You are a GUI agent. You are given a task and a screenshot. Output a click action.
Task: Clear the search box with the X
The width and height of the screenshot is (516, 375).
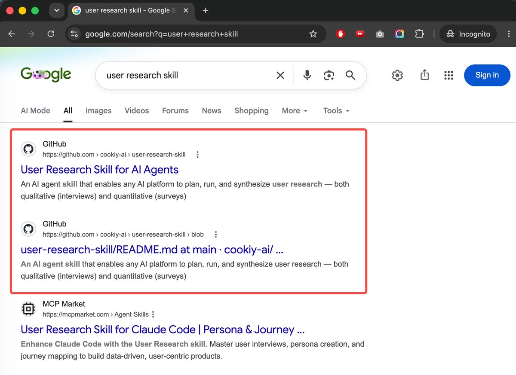[280, 75]
